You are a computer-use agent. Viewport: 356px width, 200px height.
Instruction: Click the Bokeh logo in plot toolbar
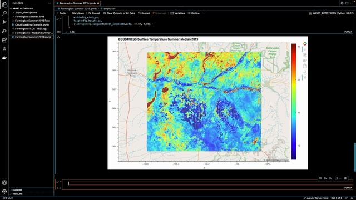tap(305, 43)
